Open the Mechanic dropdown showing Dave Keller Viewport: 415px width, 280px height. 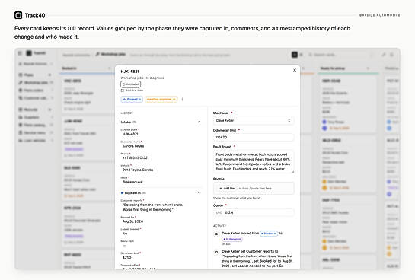coord(254,120)
